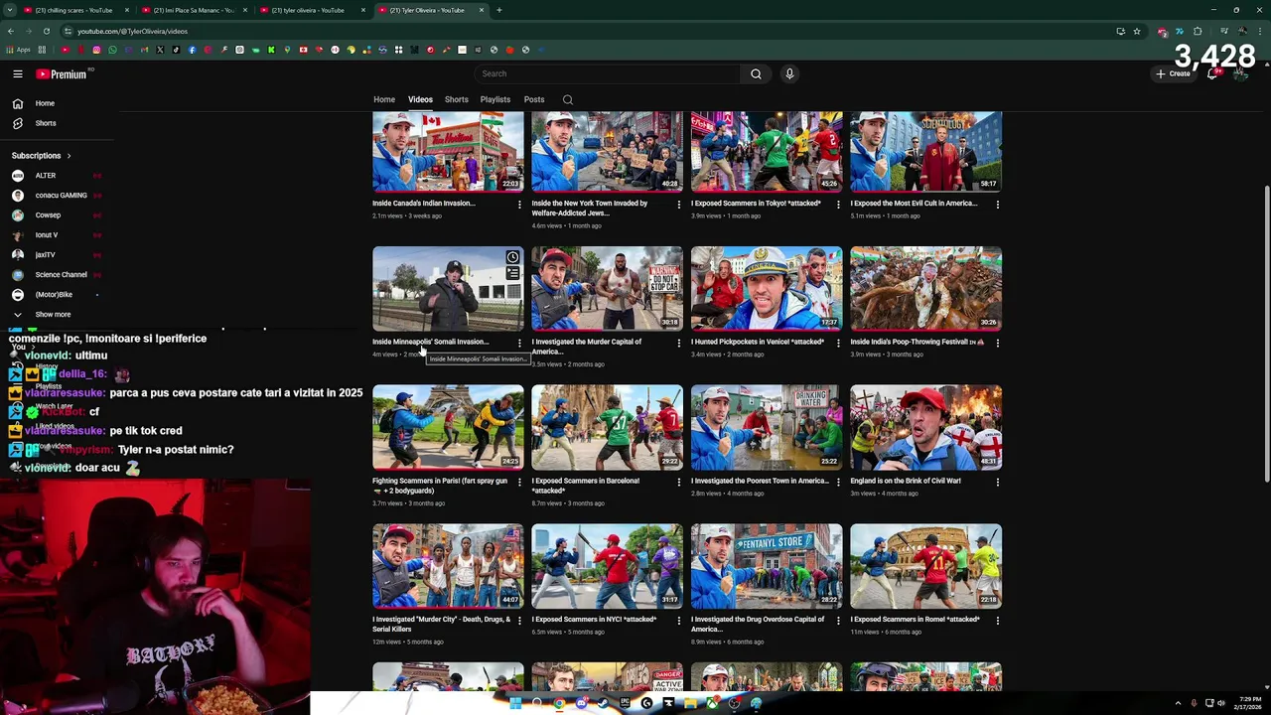Image resolution: width=1271 pixels, height=715 pixels.
Task: Open Science Channel subscription
Action: pos(60,275)
